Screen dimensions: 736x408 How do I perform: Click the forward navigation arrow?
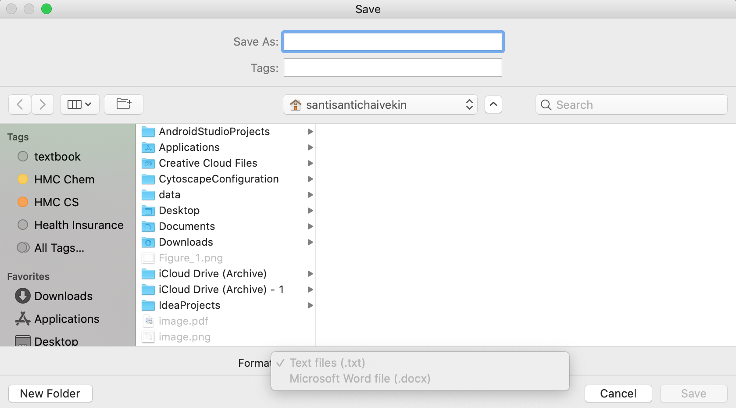[x=42, y=104]
